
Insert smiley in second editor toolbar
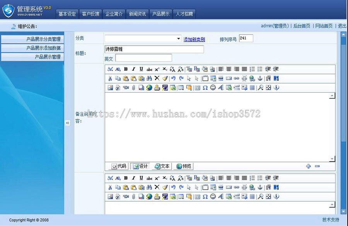point(213,197)
